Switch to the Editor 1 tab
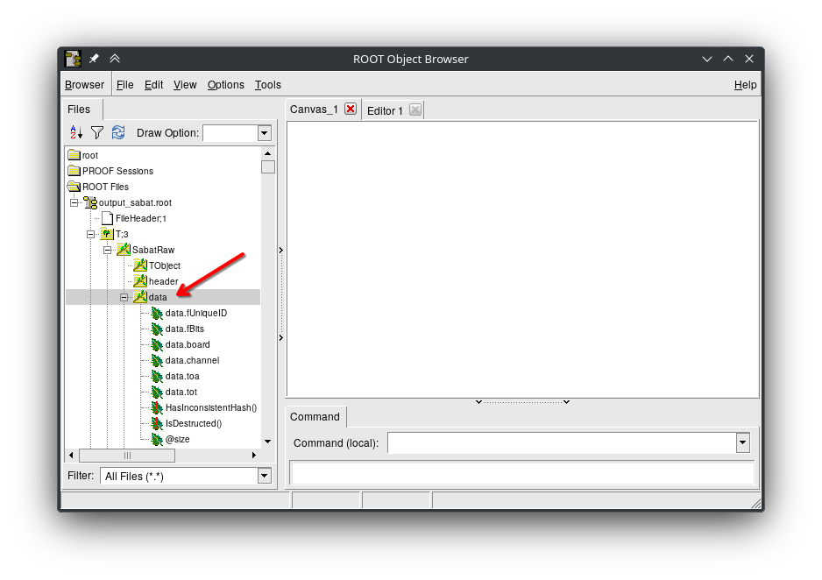822x580 pixels. pos(385,110)
